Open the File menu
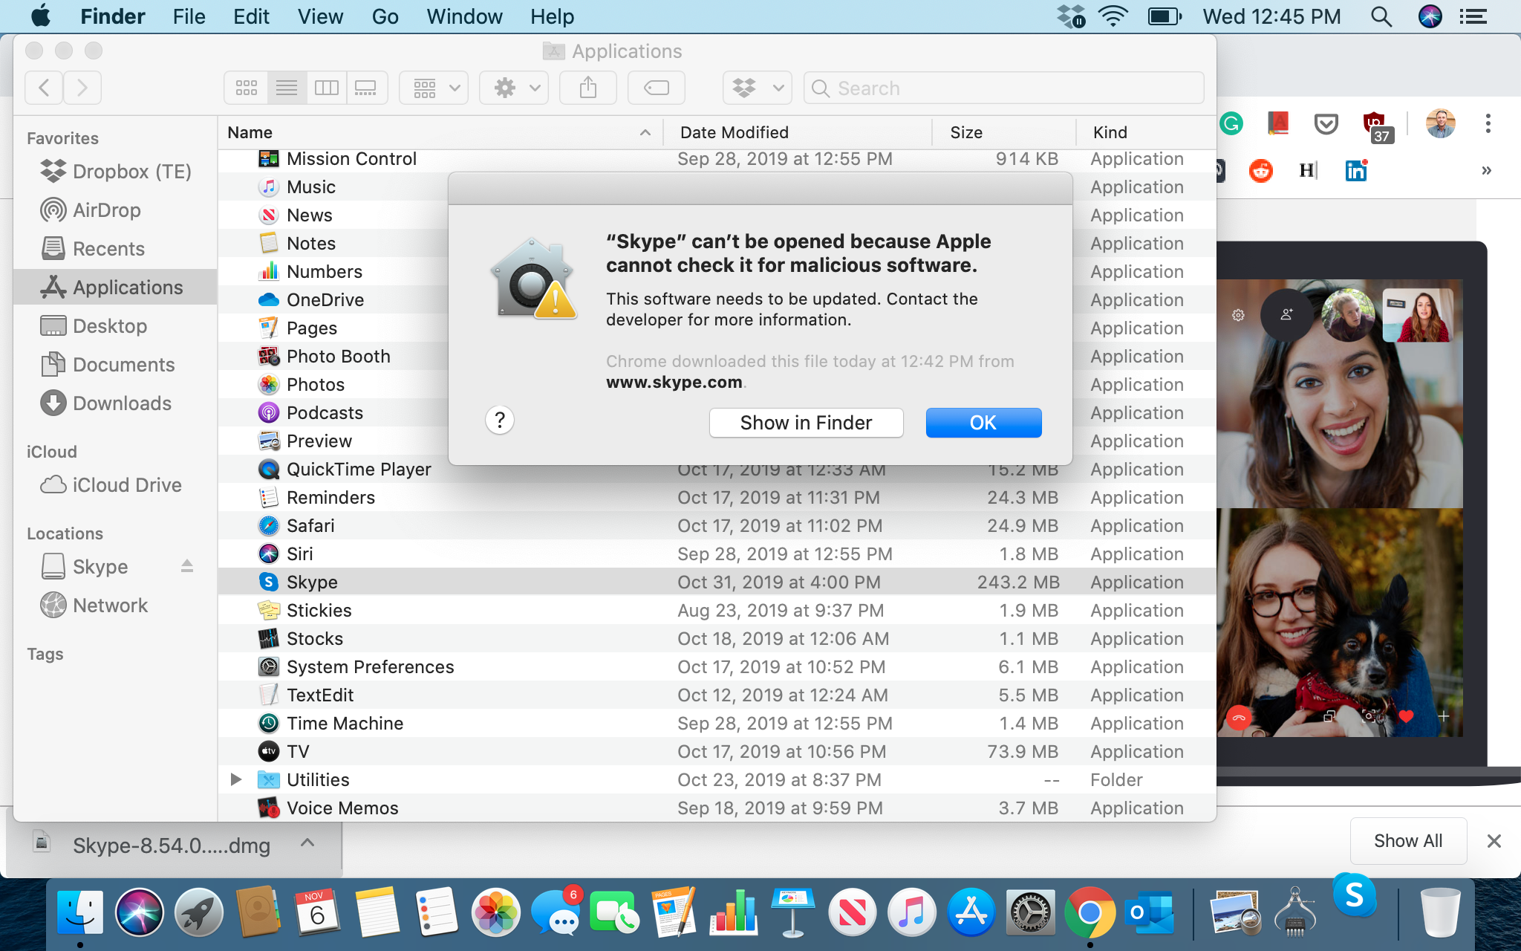This screenshot has width=1521, height=951. tap(189, 16)
